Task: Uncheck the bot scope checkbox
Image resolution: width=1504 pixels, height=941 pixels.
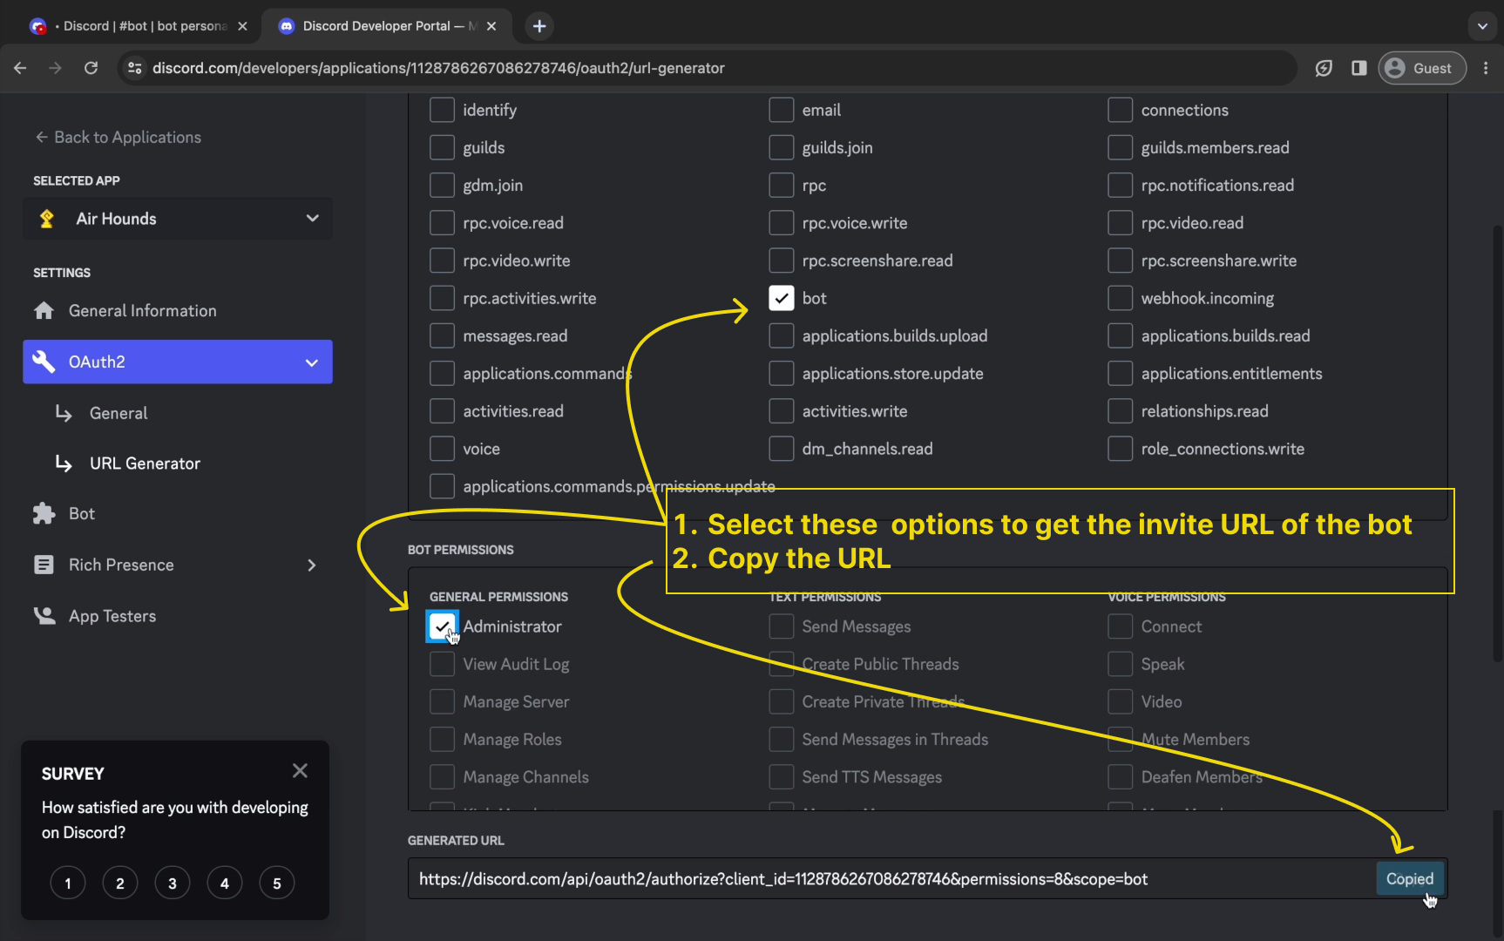Action: pos(782,298)
